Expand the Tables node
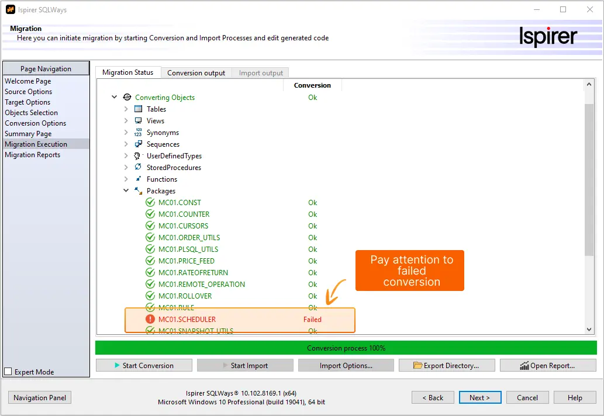This screenshot has height=416, width=604. (126, 109)
